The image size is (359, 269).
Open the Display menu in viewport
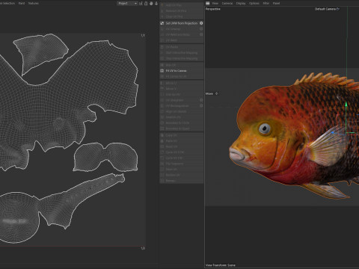coord(241,3)
